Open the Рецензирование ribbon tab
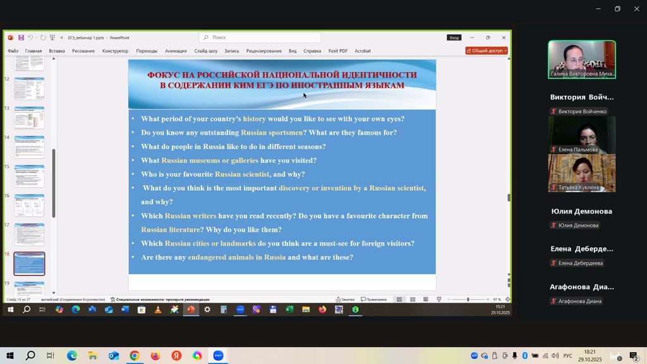The width and height of the screenshot is (647, 364). click(263, 51)
